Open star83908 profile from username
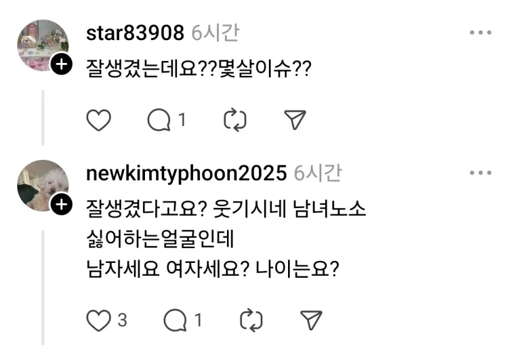 [x=135, y=33]
